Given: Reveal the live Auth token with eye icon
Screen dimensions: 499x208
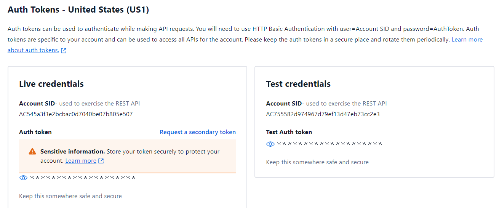Looking at the screenshot, I should click(x=23, y=178).
